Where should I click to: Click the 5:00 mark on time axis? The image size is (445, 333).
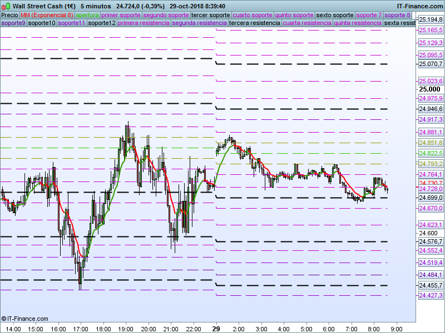point(306,329)
